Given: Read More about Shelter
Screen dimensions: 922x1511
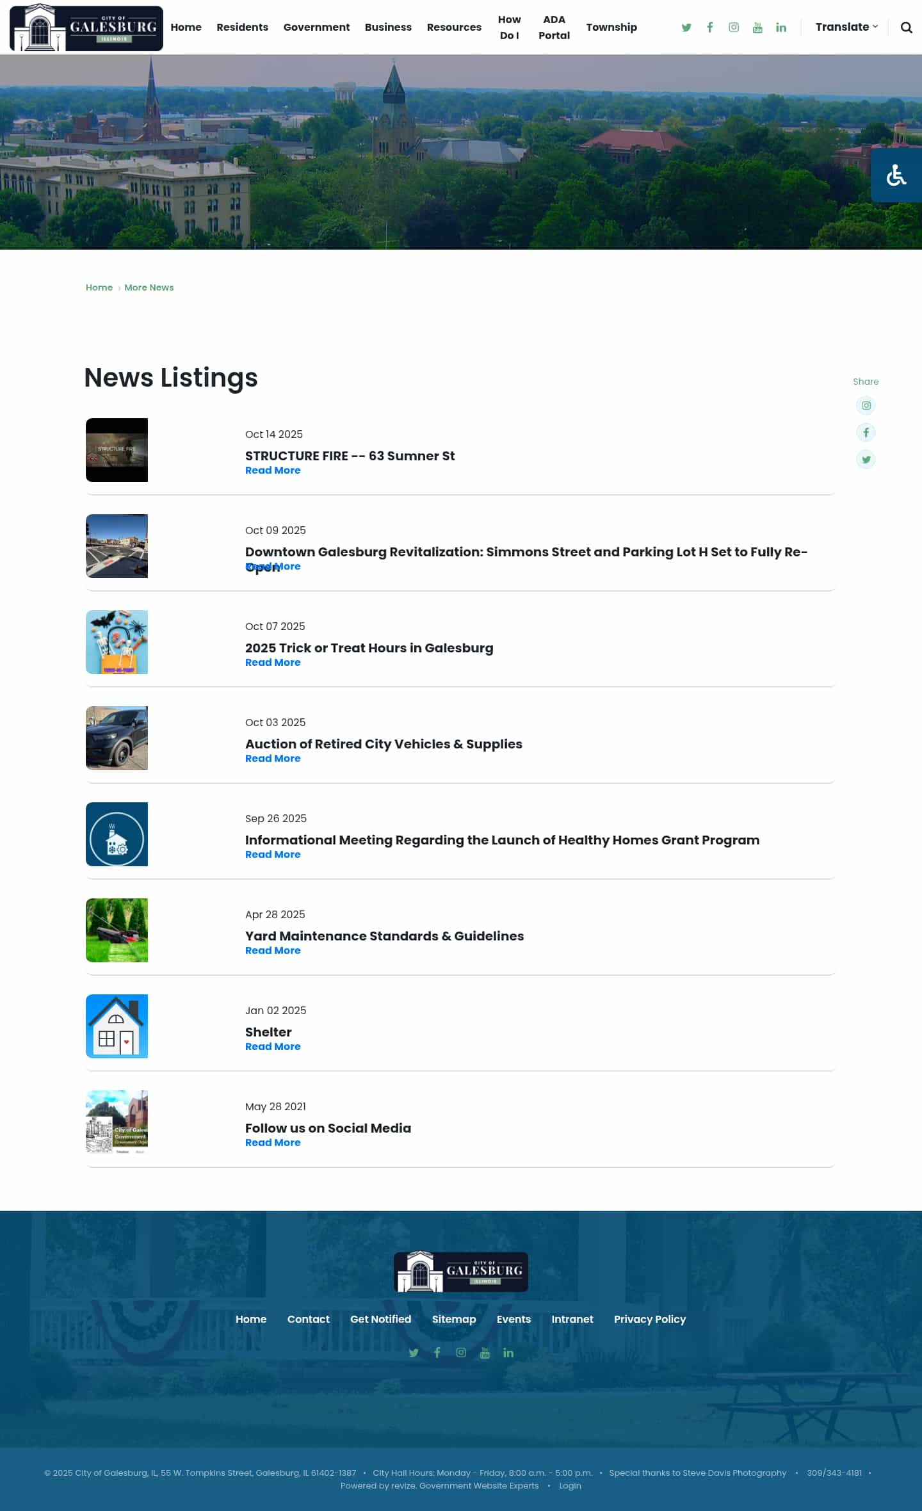Looking at the screenshot, I should [273, 1047].
